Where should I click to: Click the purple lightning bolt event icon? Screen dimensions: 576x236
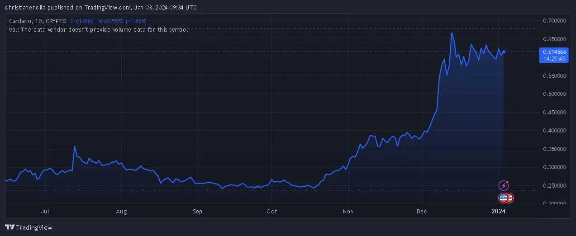[504, 185]
